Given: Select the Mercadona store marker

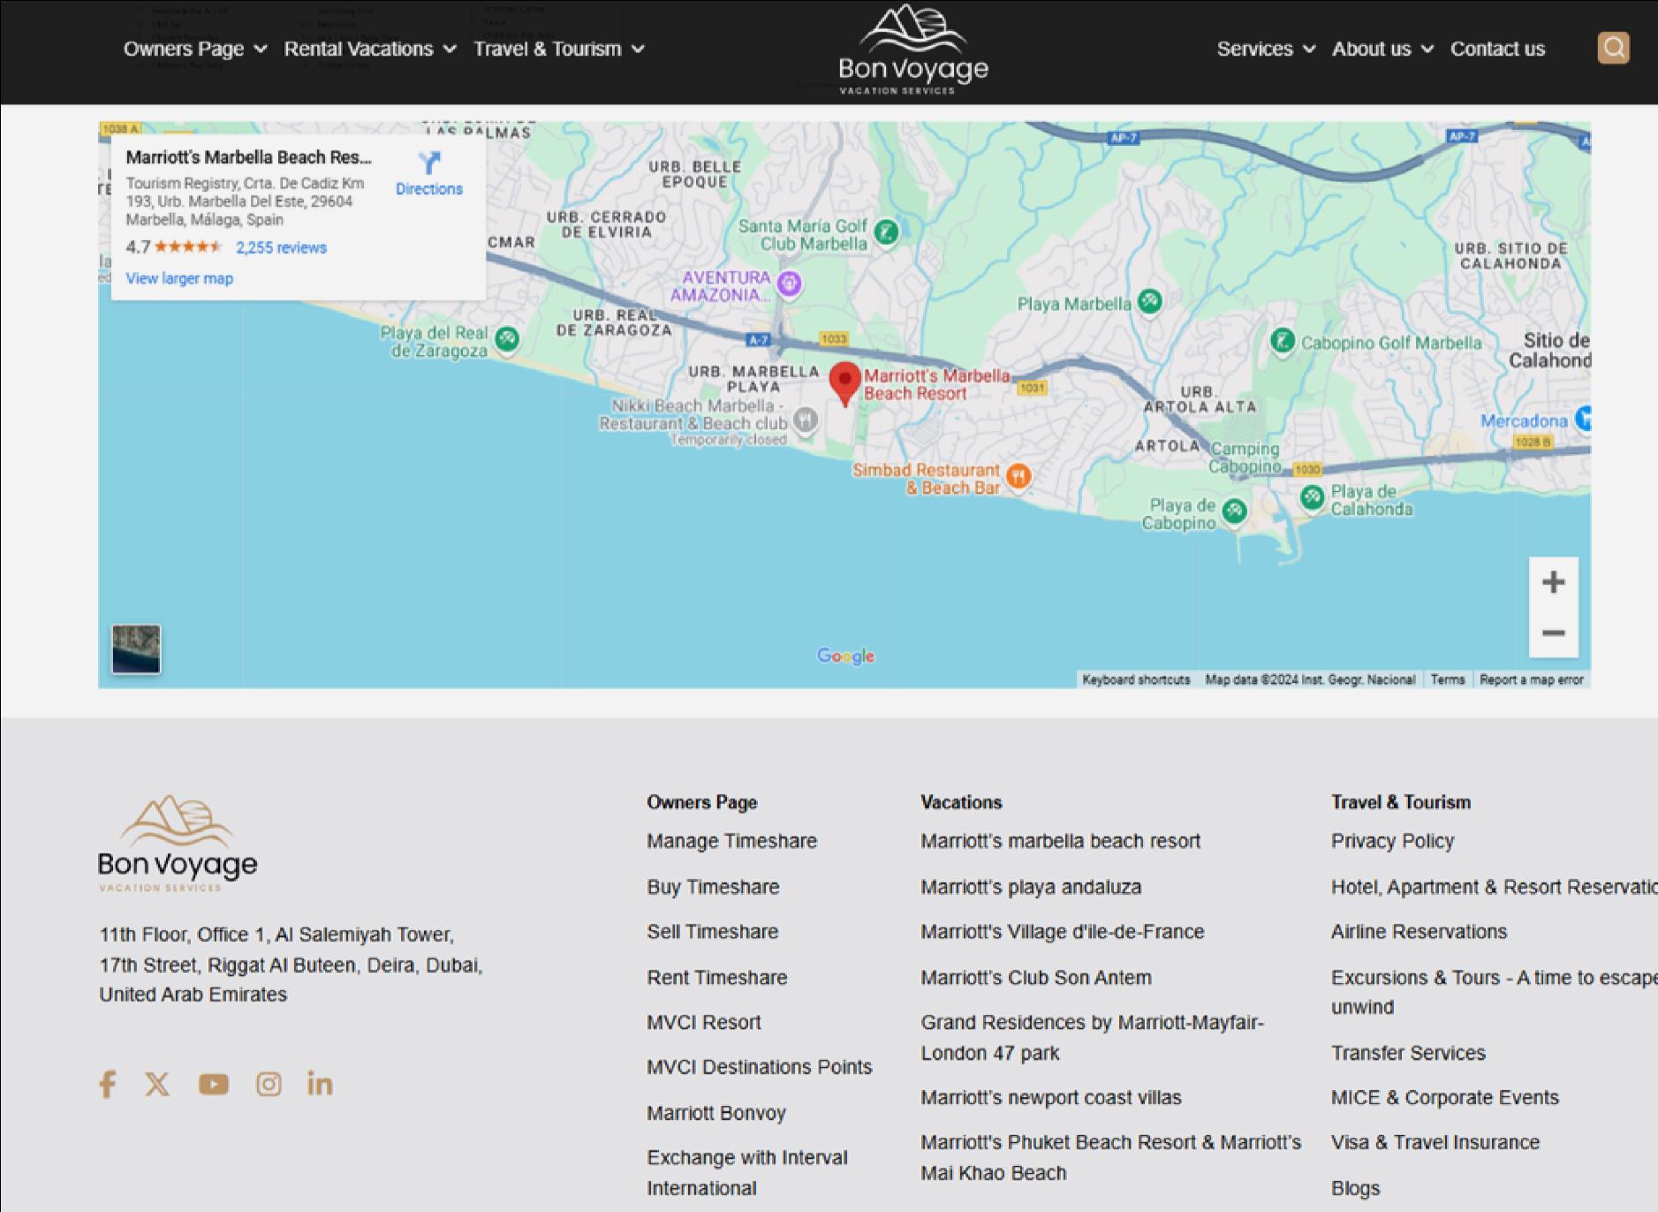Looking at the screenshot, I should (x=1582, y=417).
